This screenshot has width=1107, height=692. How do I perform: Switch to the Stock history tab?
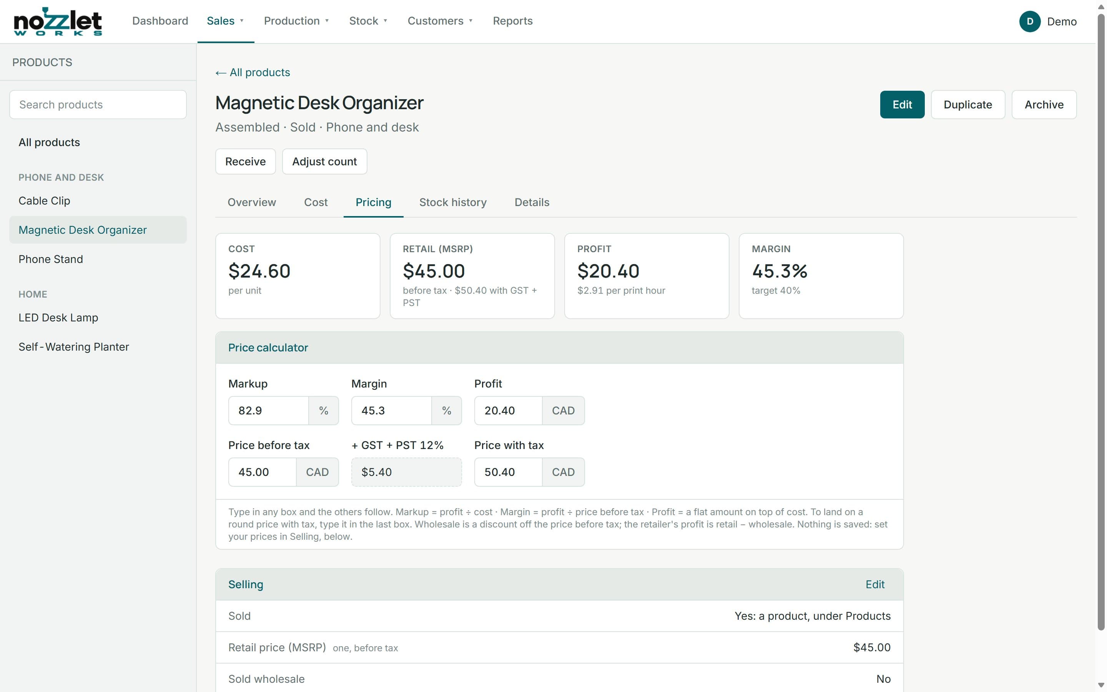coord(453,202)
